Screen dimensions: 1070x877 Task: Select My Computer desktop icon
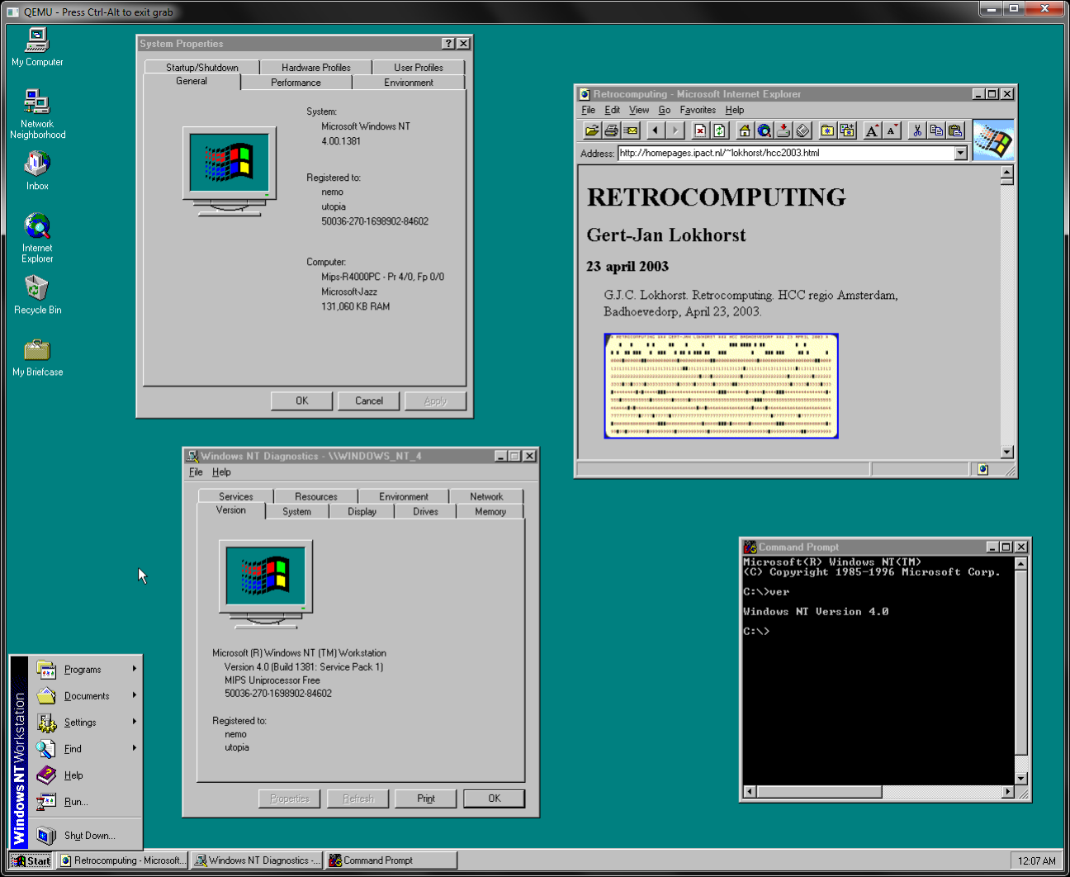pos(37,47)
